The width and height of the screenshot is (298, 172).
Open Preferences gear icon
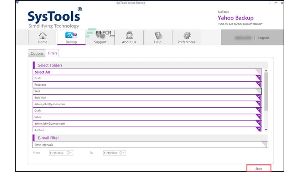187,36
